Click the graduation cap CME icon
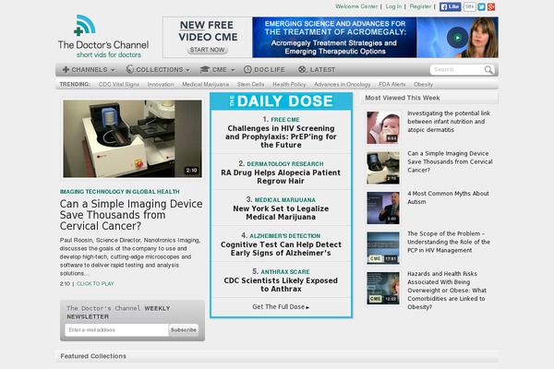The height and width of the screenshot is (369, 554). point(205,69)
